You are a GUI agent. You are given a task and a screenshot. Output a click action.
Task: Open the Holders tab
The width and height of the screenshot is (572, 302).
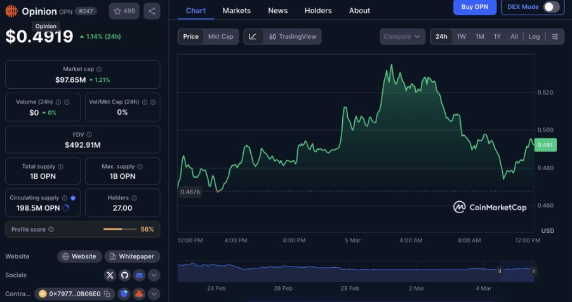tap(318, 11)
